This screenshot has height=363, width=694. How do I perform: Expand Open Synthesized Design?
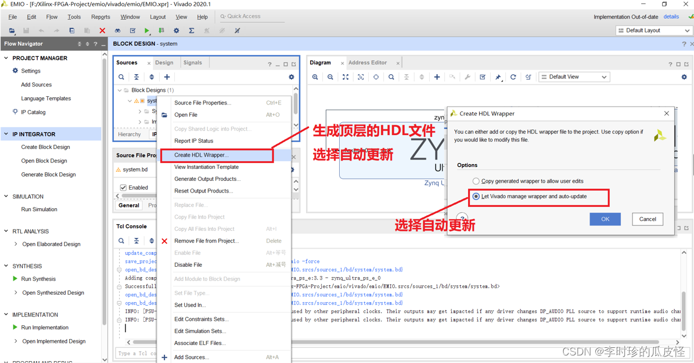(16, 293)
